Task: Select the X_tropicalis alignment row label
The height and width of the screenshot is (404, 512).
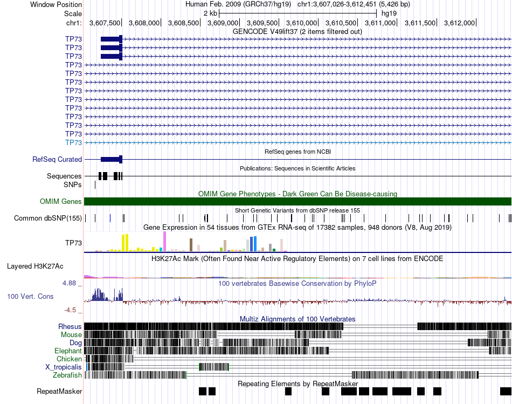Action: pos(64,367)
